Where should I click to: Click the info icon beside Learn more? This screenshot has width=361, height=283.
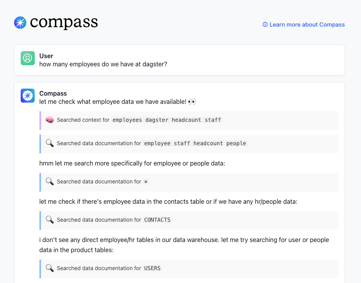pos(265,25)
